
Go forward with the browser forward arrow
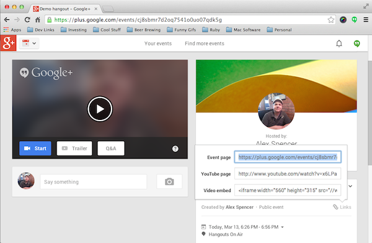tap(17, 20)
